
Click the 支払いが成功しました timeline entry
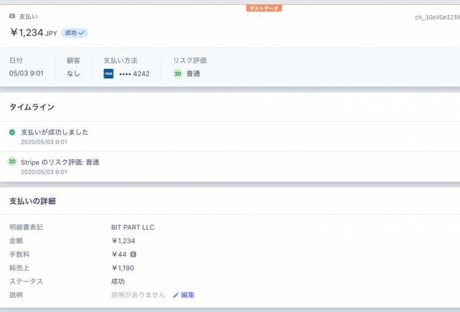click(55, 132)
